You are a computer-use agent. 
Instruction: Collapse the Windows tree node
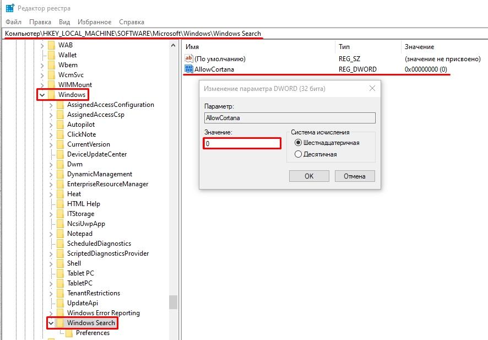coord(42,95)
